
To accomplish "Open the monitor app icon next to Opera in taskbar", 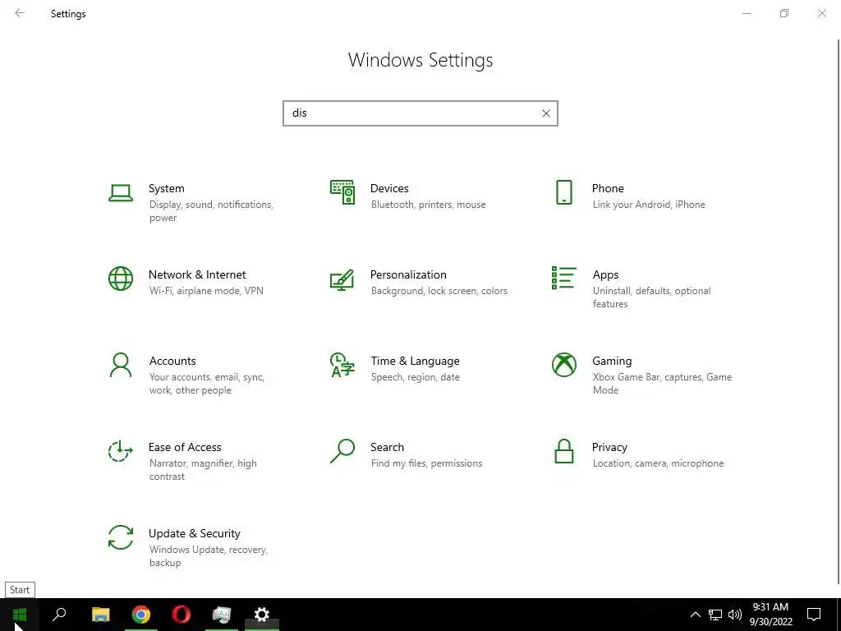I will (x=222, y=615).
